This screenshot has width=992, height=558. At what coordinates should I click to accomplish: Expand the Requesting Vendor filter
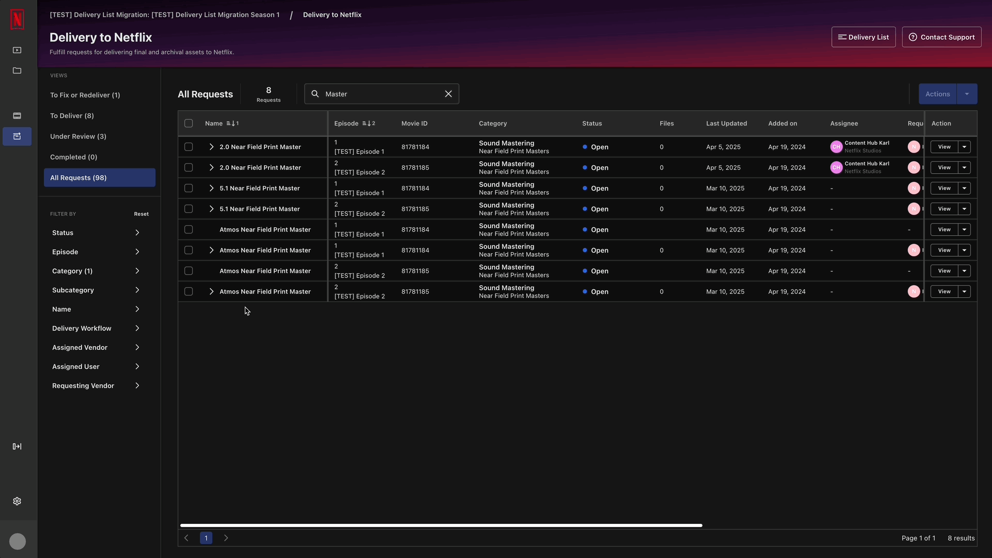(x=96, y=386)
